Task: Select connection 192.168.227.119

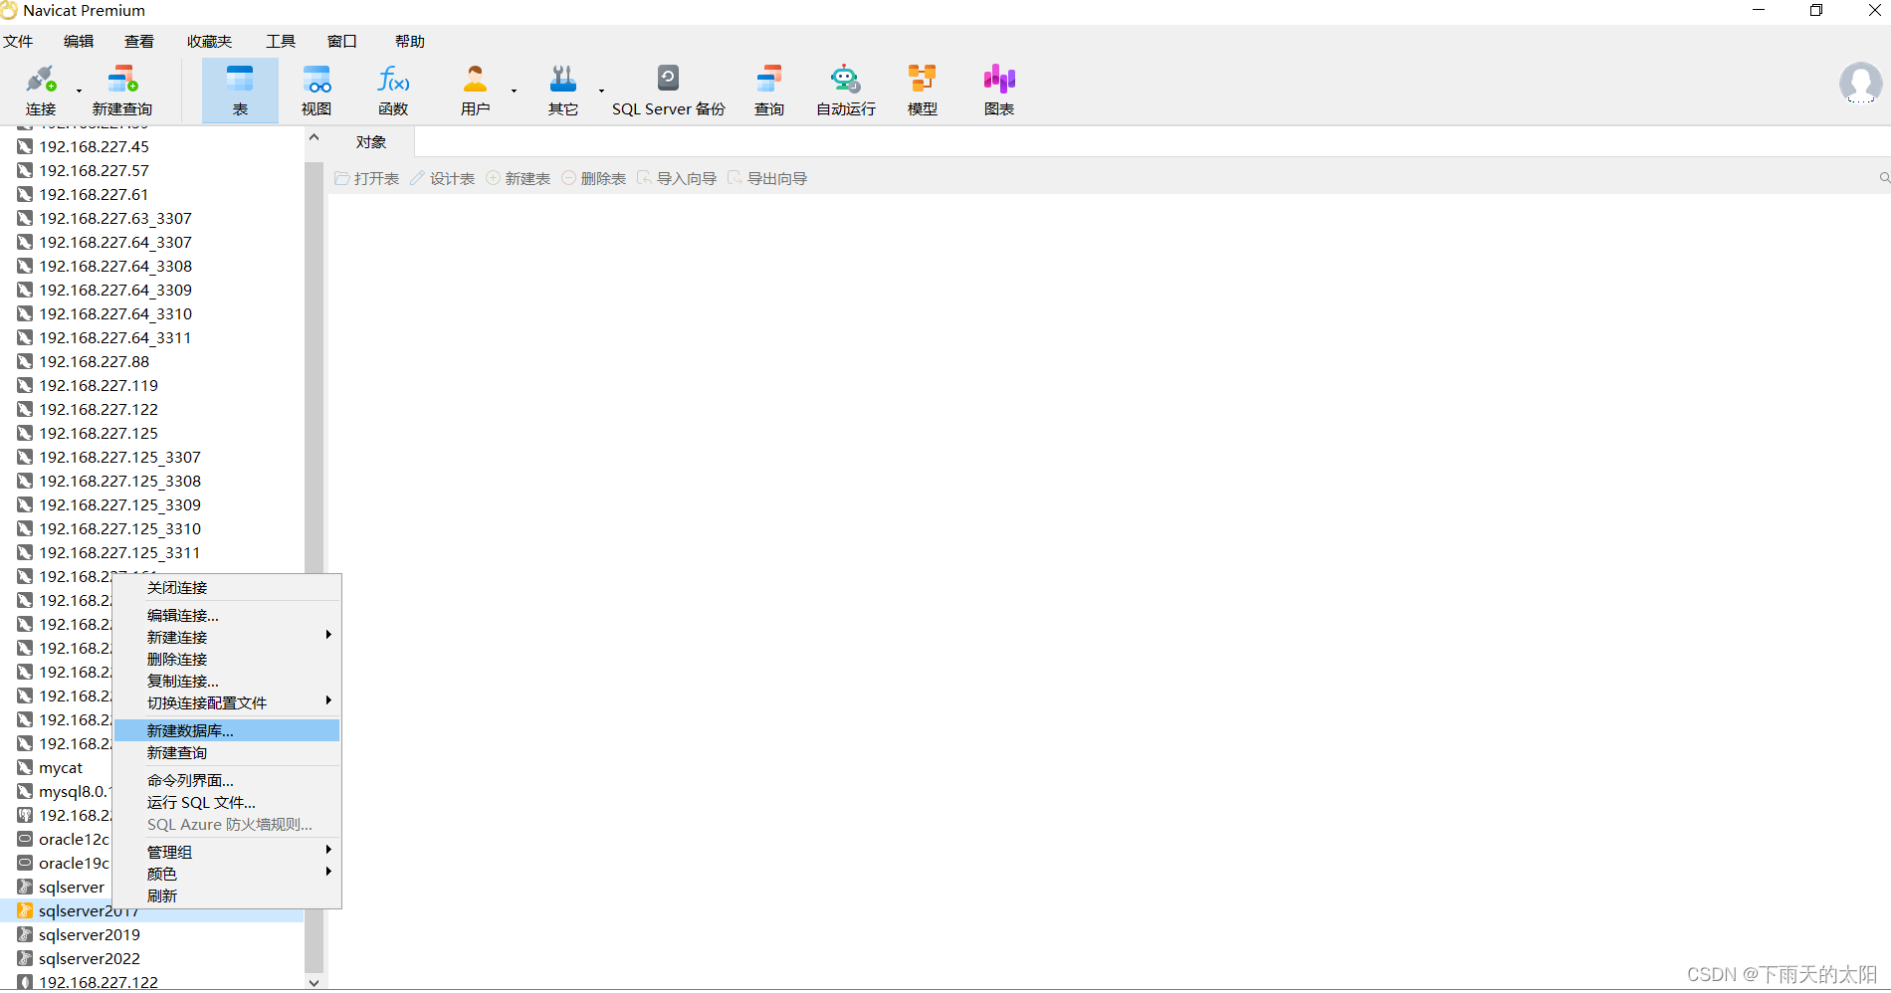Action: (x=99, y=385)
